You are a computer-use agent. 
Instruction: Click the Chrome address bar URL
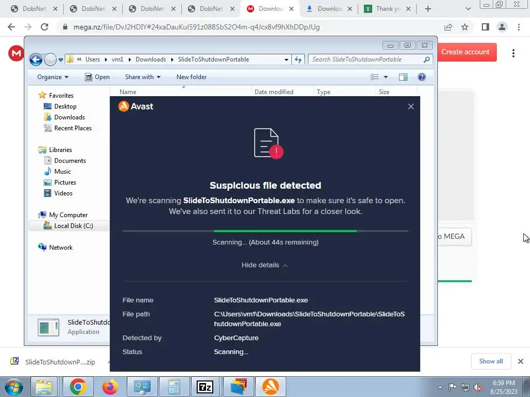pos(196,27)
